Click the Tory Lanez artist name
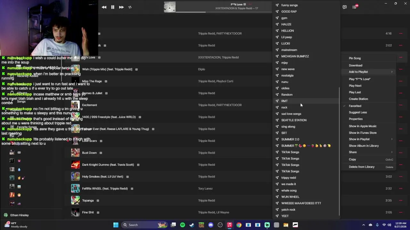410x230 pixels. tap(205, 188)
